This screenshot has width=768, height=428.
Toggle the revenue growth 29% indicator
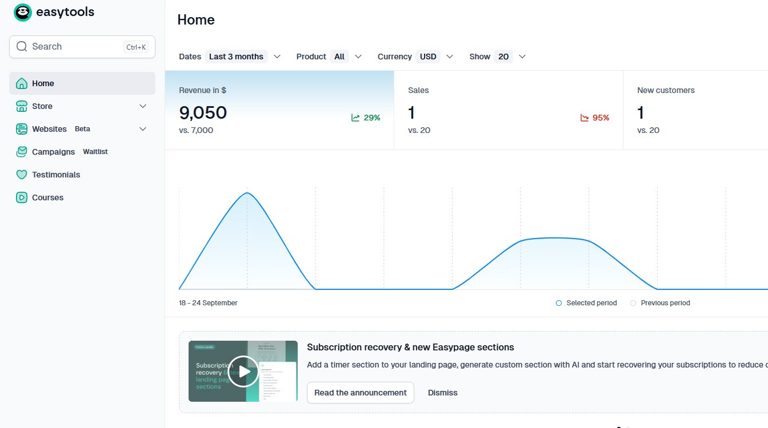(x=366, y=118)
